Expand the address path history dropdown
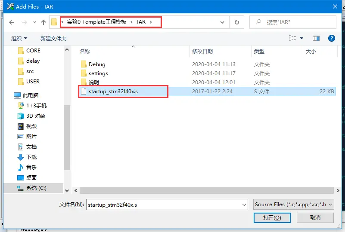The image size is (345, 232). (x=222, y=22)
